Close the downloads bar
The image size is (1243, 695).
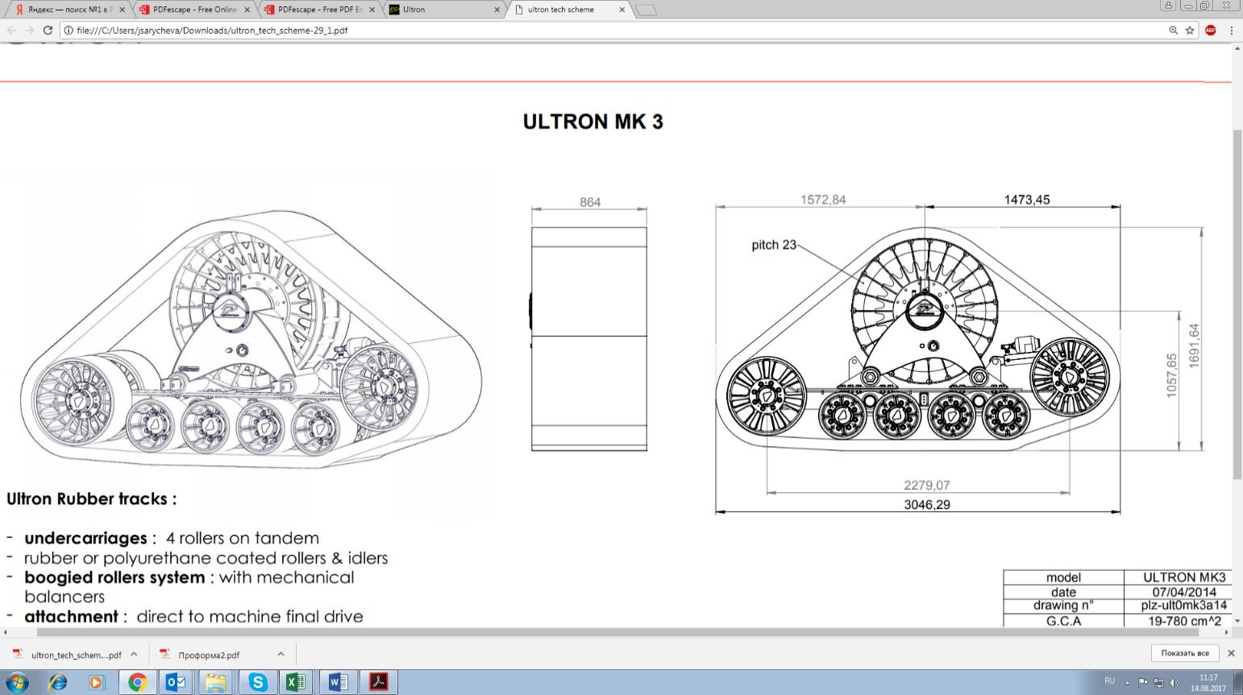click(1231, 653)
